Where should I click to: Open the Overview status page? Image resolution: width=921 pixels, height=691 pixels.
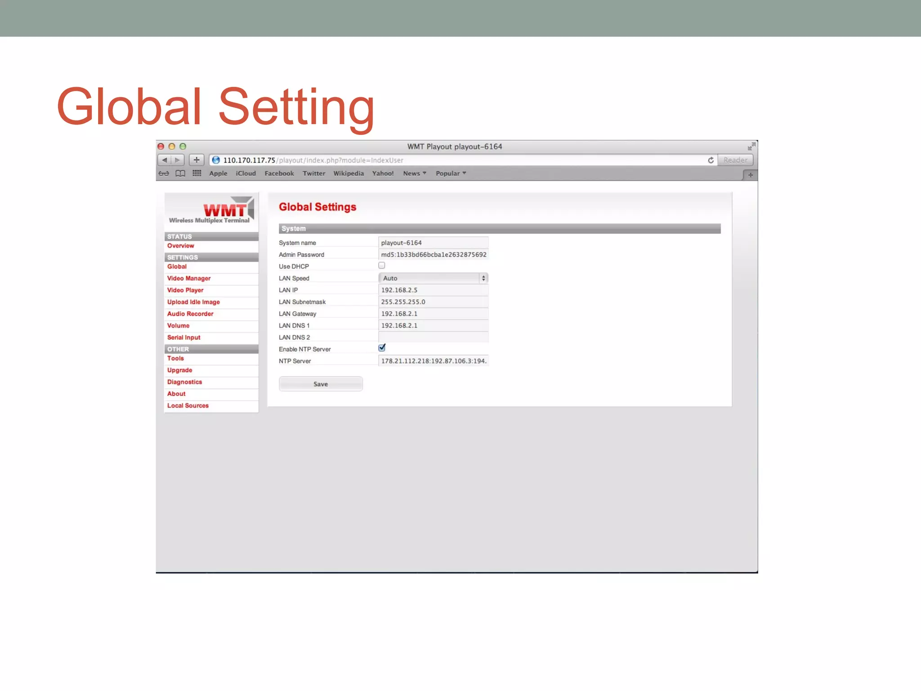pos(181,246)
